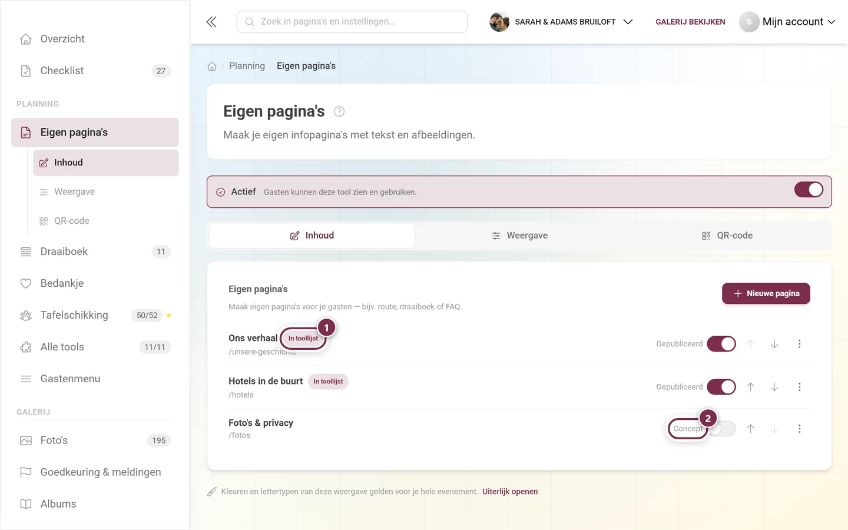This screenshot has height=530, width=848.
Task: Click the Hotels in de buurt page title
Action: [x=266, y=381]
